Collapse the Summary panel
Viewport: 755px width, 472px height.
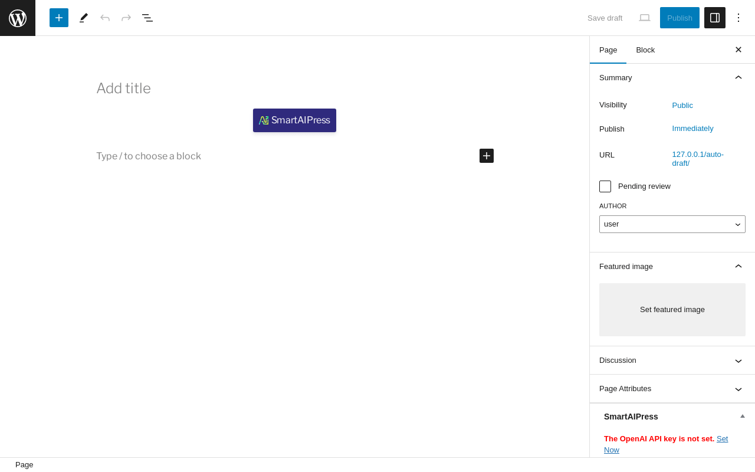(x=672, y=77)
